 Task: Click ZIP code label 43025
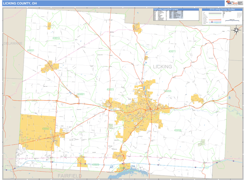click(x=96, y=165)
